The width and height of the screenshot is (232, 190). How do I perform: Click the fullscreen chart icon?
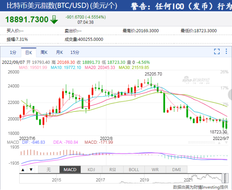(x=217, y=51)
